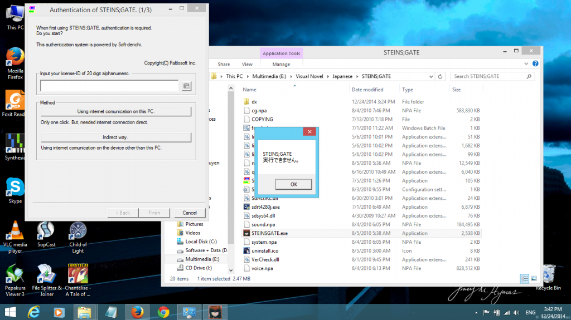Open Internet Explorer from taskbar

pos(33,312)
